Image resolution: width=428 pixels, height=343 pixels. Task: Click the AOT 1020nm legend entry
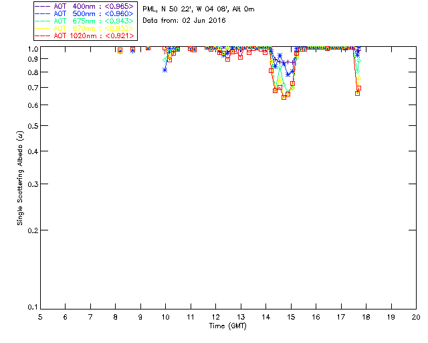[85, 36]
